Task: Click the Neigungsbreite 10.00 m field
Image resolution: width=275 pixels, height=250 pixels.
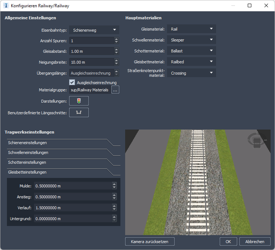Action: (92, 62)
